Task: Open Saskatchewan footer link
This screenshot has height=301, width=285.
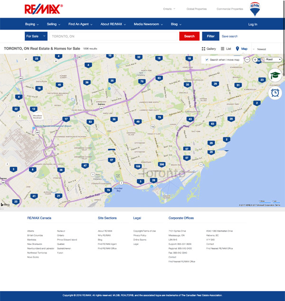Action: click(64, 248)
